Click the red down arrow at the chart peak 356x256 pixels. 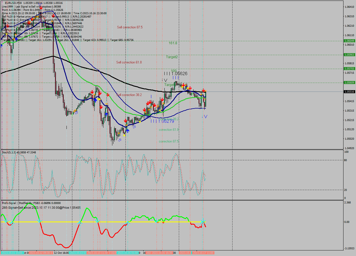[53, 16]
